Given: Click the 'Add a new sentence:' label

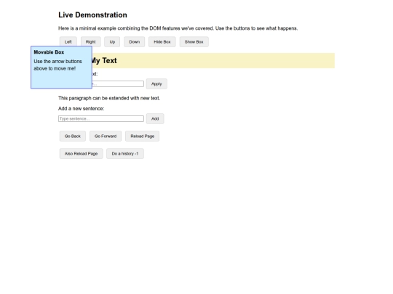Looking at the screenshot, I should tap(82, 108).
